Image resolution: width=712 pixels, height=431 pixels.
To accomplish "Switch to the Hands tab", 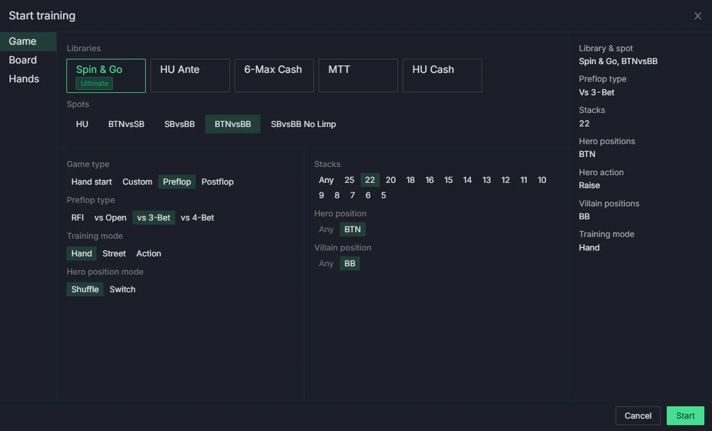I will tap(28, 79).
